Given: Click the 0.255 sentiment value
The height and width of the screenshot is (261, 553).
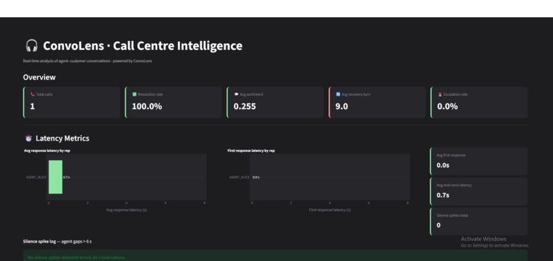Looking at the screenshot, I should pos(245,106).
